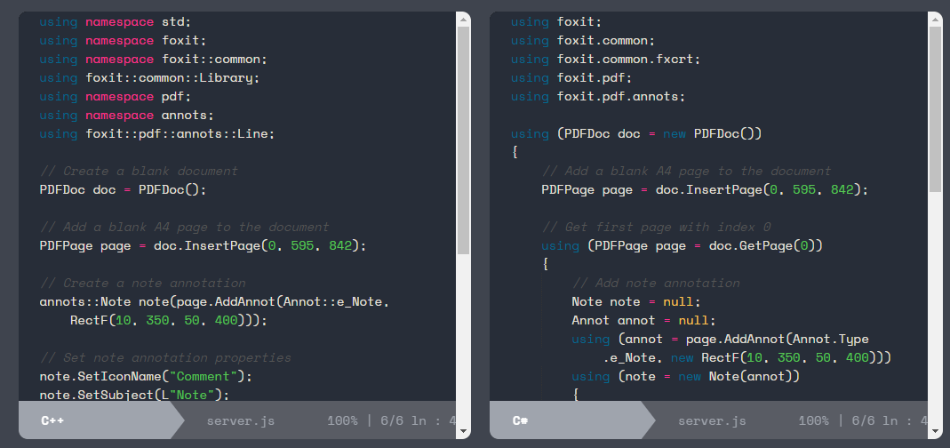Click 'using foxit.common.fxcrt;' line
Viewport: 950px width, 448px height.
coord(606,60)
